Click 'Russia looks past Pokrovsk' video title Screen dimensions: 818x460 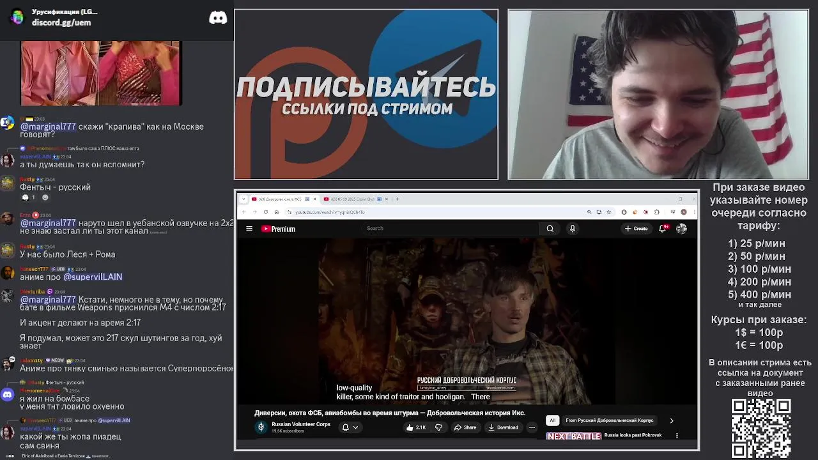(x=633, y=435)
